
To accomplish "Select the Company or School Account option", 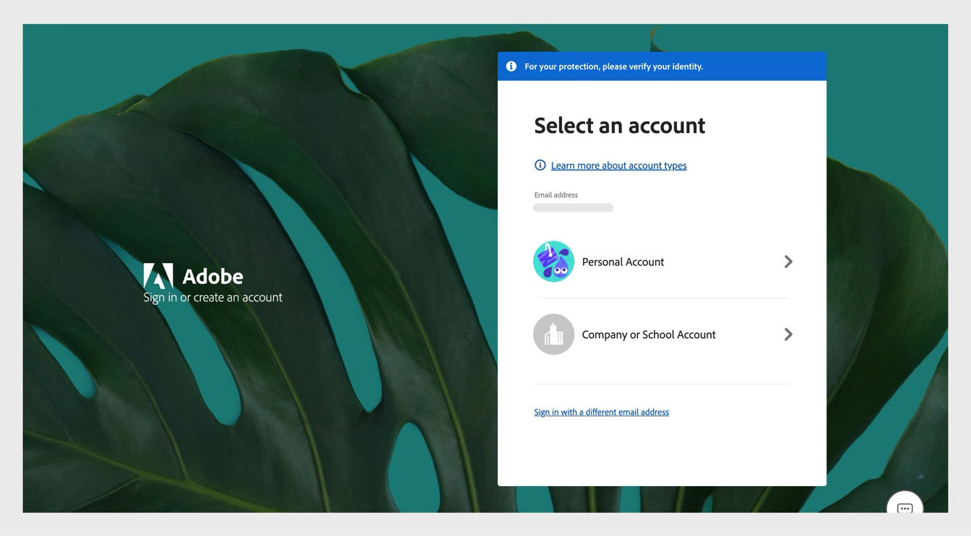I will click(x=649, y=333).
